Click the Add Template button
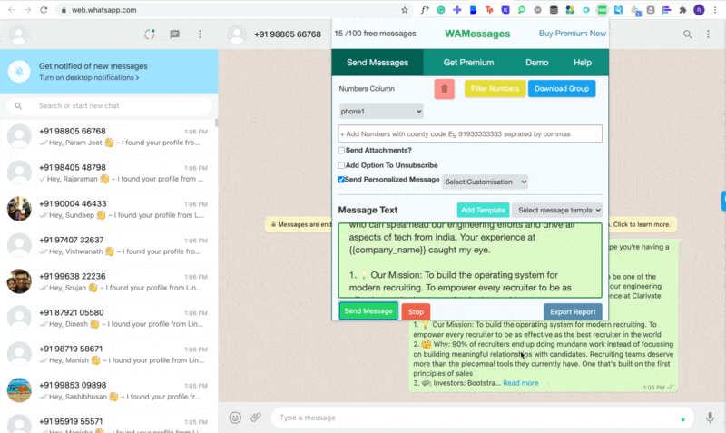Screen dimensions: 726x433 coord(483,211)
